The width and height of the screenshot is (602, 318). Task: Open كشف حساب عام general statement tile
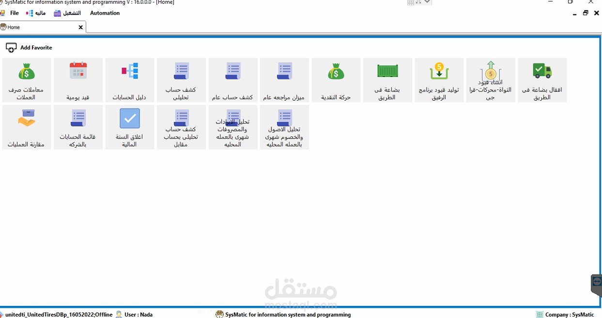(233, 80)
